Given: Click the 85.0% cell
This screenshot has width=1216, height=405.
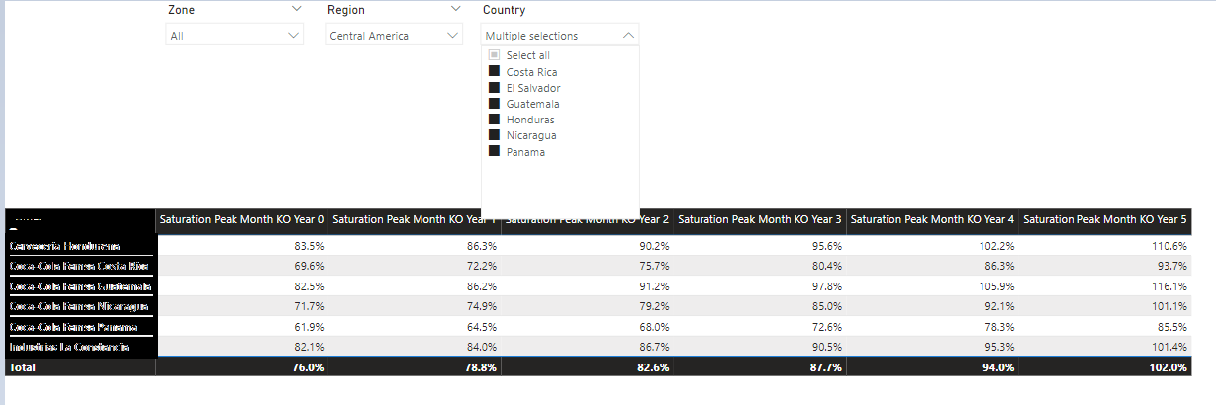Looking at the screenshot, I should (760, 306).
